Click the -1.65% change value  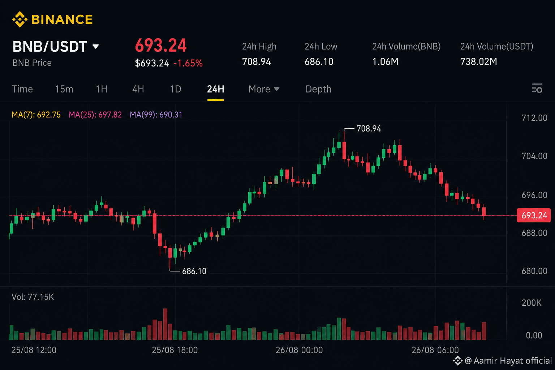click(188, 63)
